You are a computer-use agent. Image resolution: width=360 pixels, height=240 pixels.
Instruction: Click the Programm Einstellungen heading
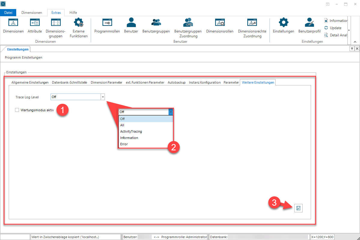23,57
